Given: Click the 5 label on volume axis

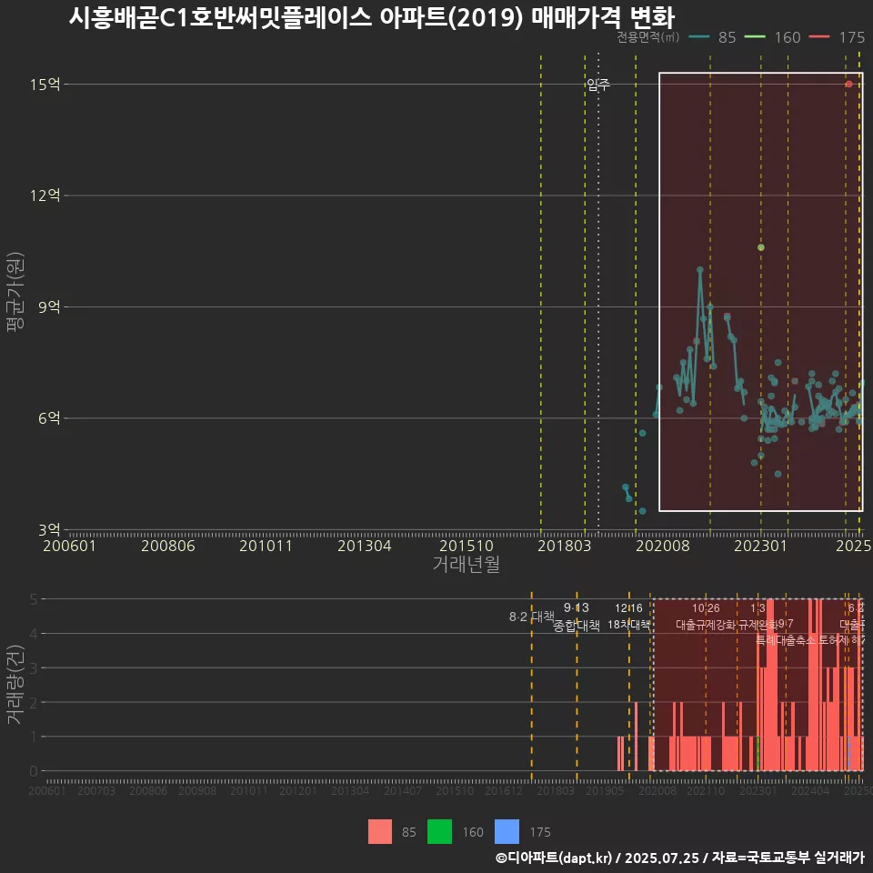Looking at the screenshot, I should (x=34, y=599).
